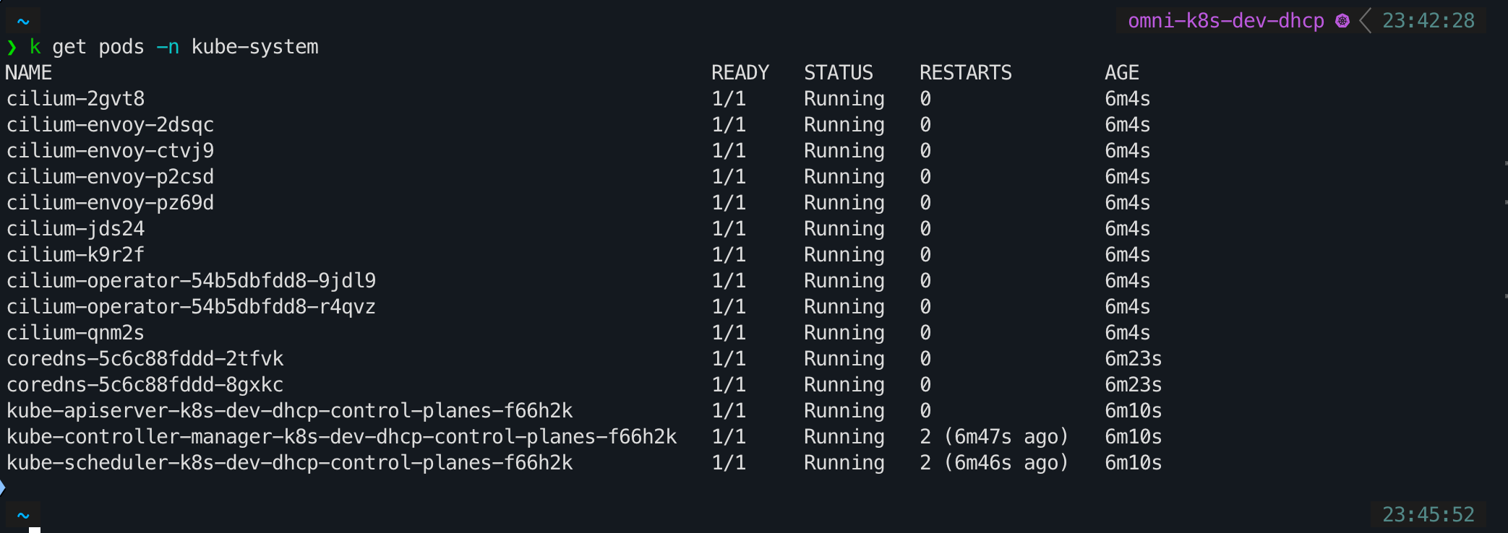Select pod name cilium-envoy-p2csd

point(110,177)
